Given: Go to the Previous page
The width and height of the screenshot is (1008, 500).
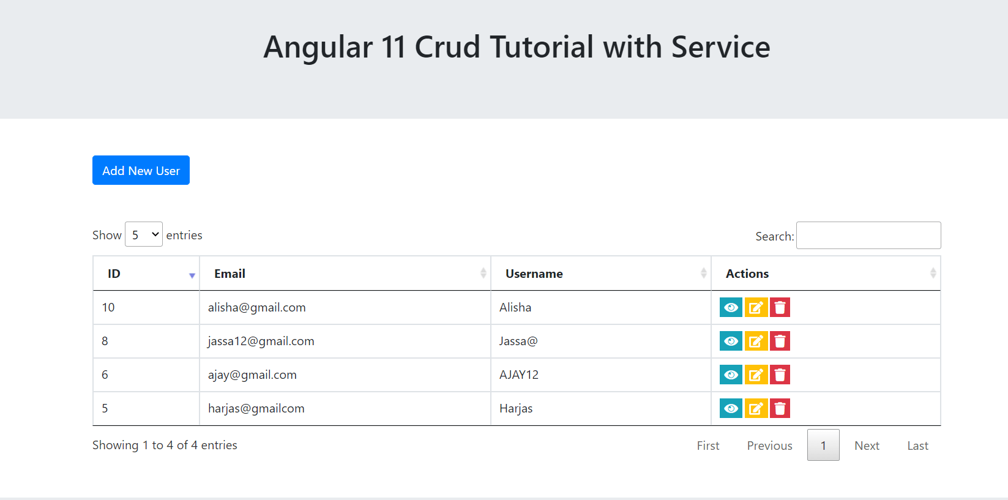Looking at the screenshot, I should [769, 446].
